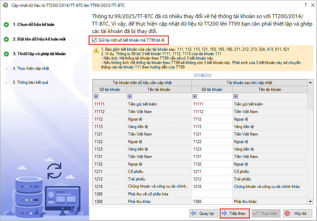The height and width of the screenshot is (221, 317).
Task: Select target account number cell 1388
Action: 212,201
